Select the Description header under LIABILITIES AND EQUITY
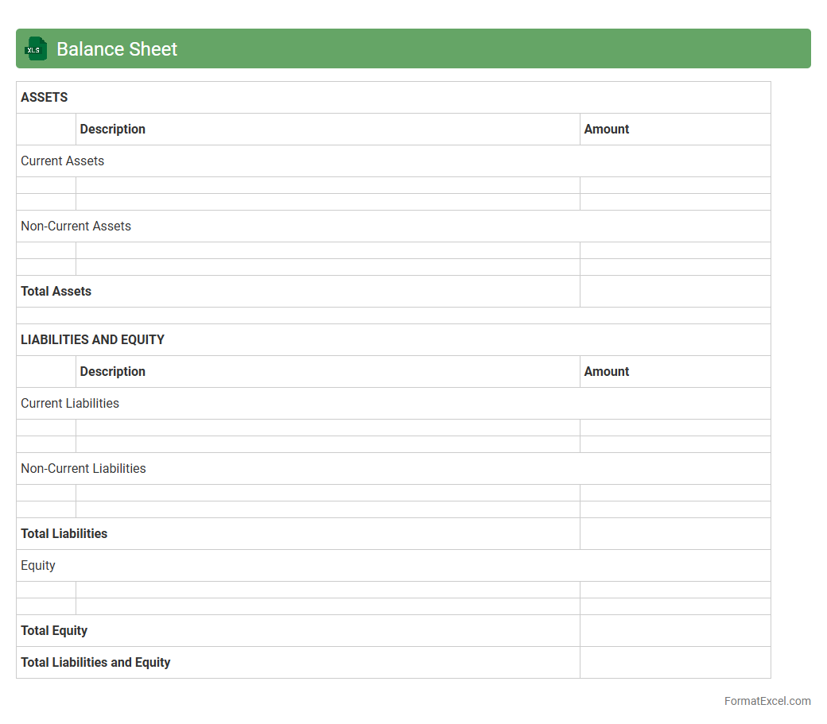 [113, 371]
